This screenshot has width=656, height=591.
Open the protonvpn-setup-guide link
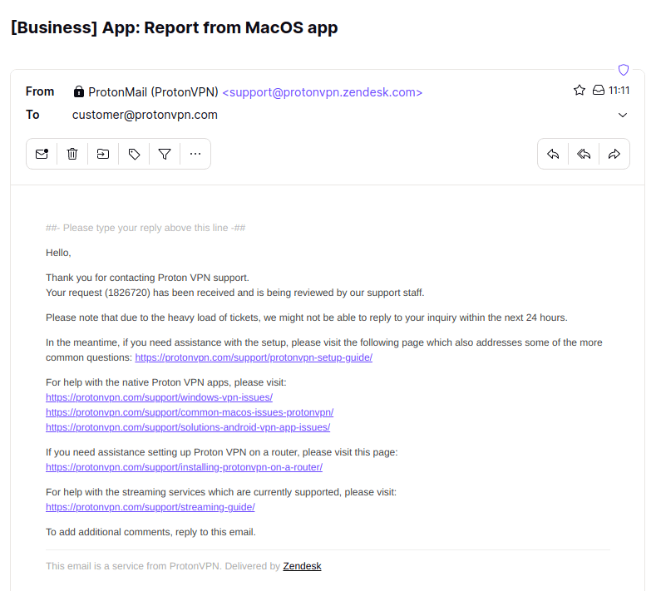click(254, 357)
